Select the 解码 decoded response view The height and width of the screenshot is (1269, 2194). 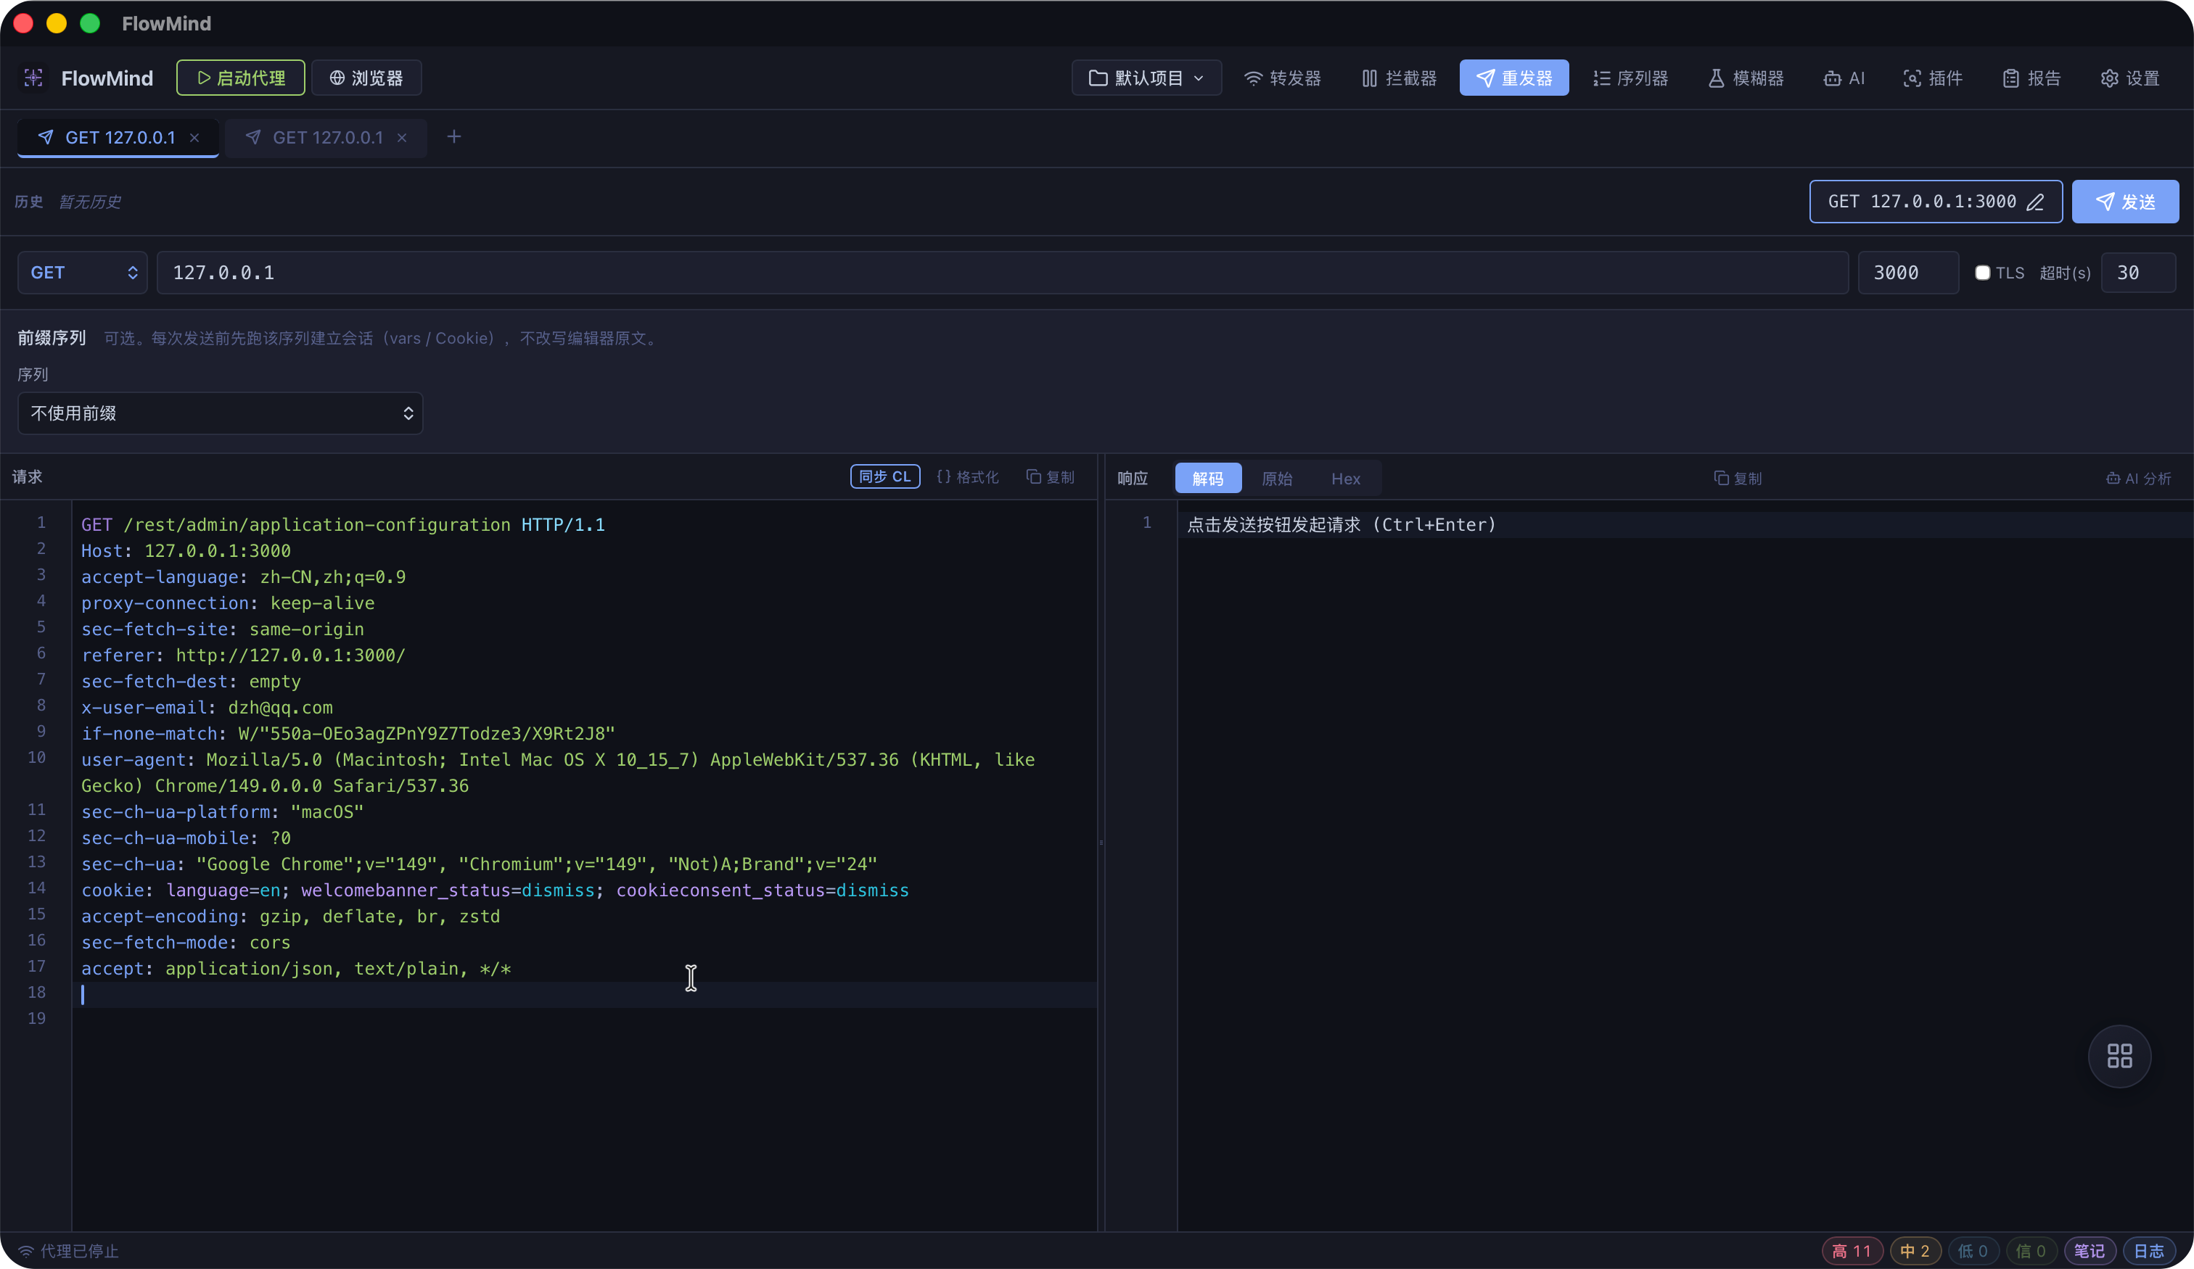1207,479
